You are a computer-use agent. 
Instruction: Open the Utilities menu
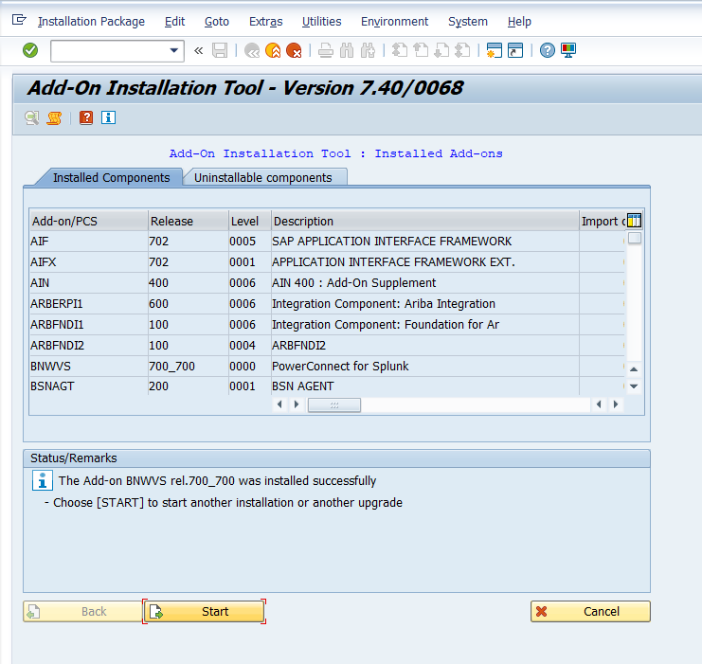[x=321, y=21]
